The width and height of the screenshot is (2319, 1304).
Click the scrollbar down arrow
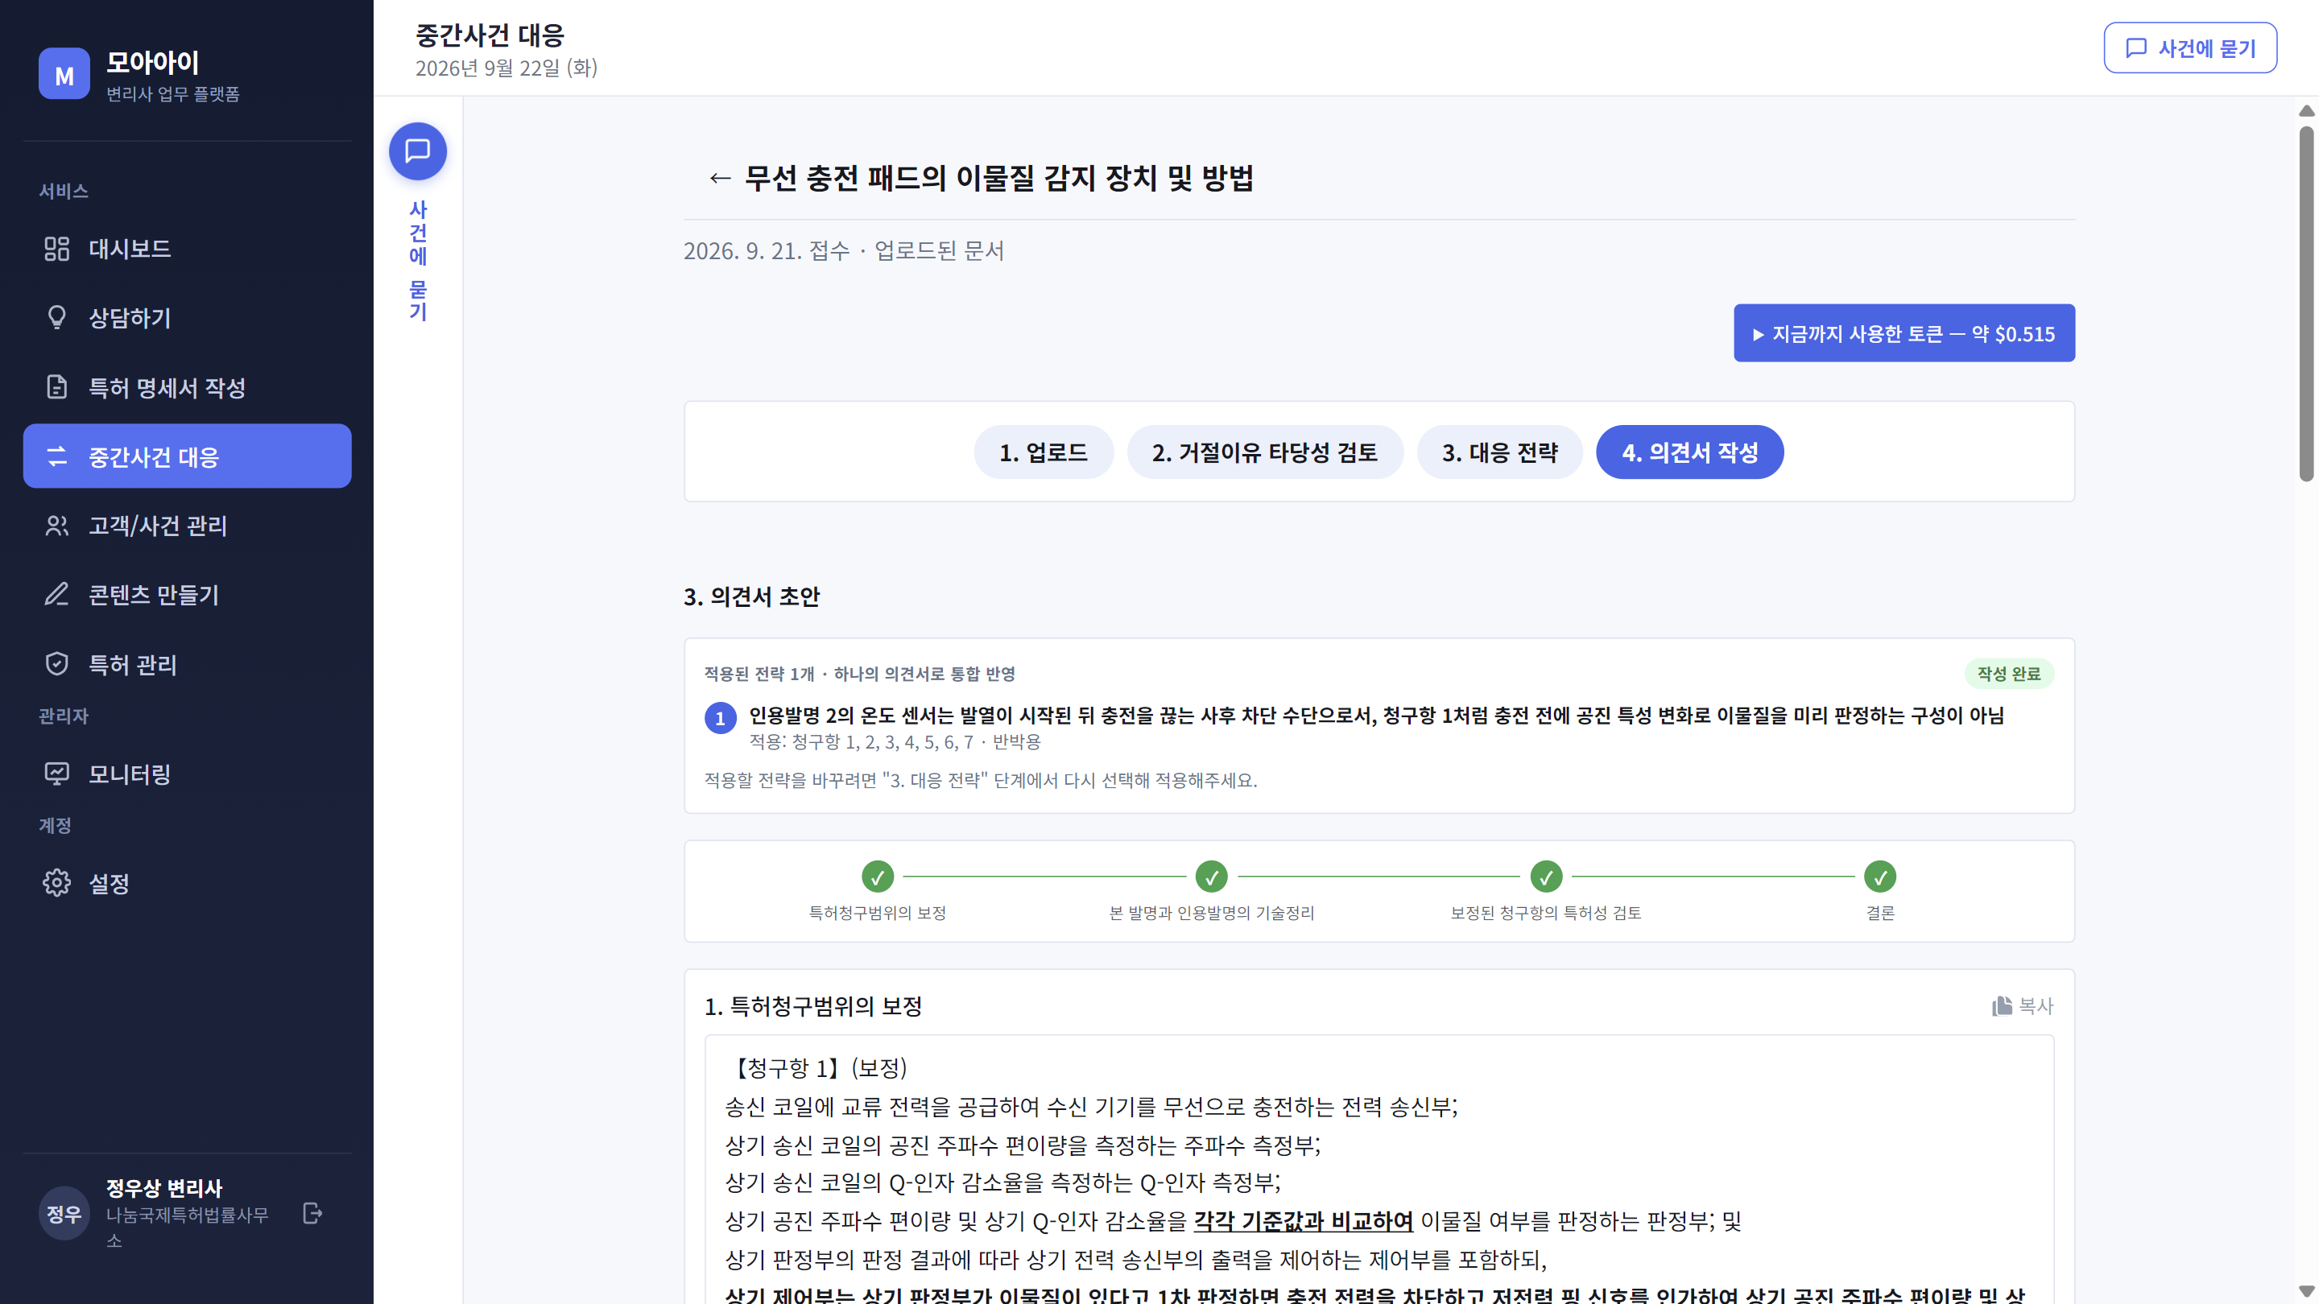pyautogui.click(x=2306, y=1290)
